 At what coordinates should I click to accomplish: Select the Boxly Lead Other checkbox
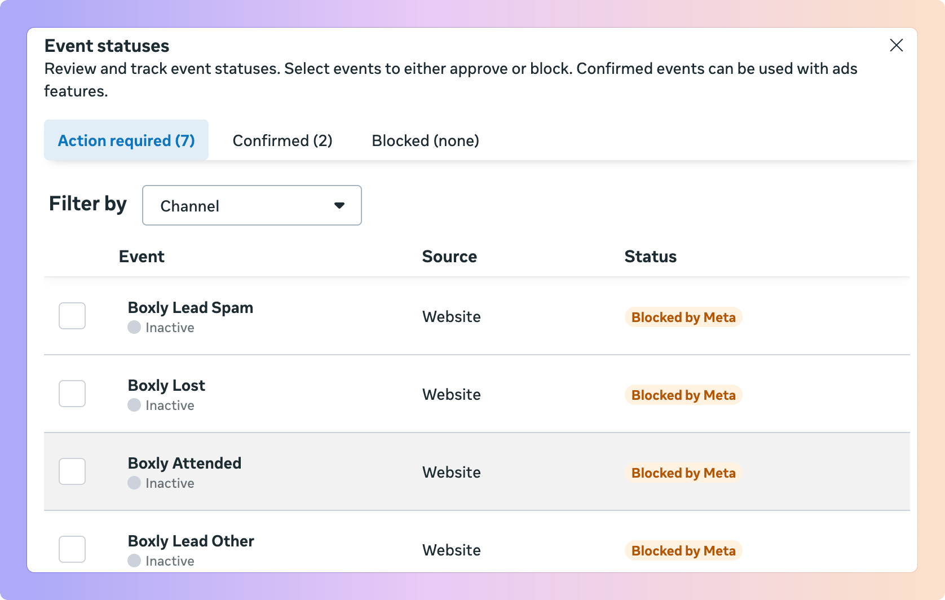[72, 549]
